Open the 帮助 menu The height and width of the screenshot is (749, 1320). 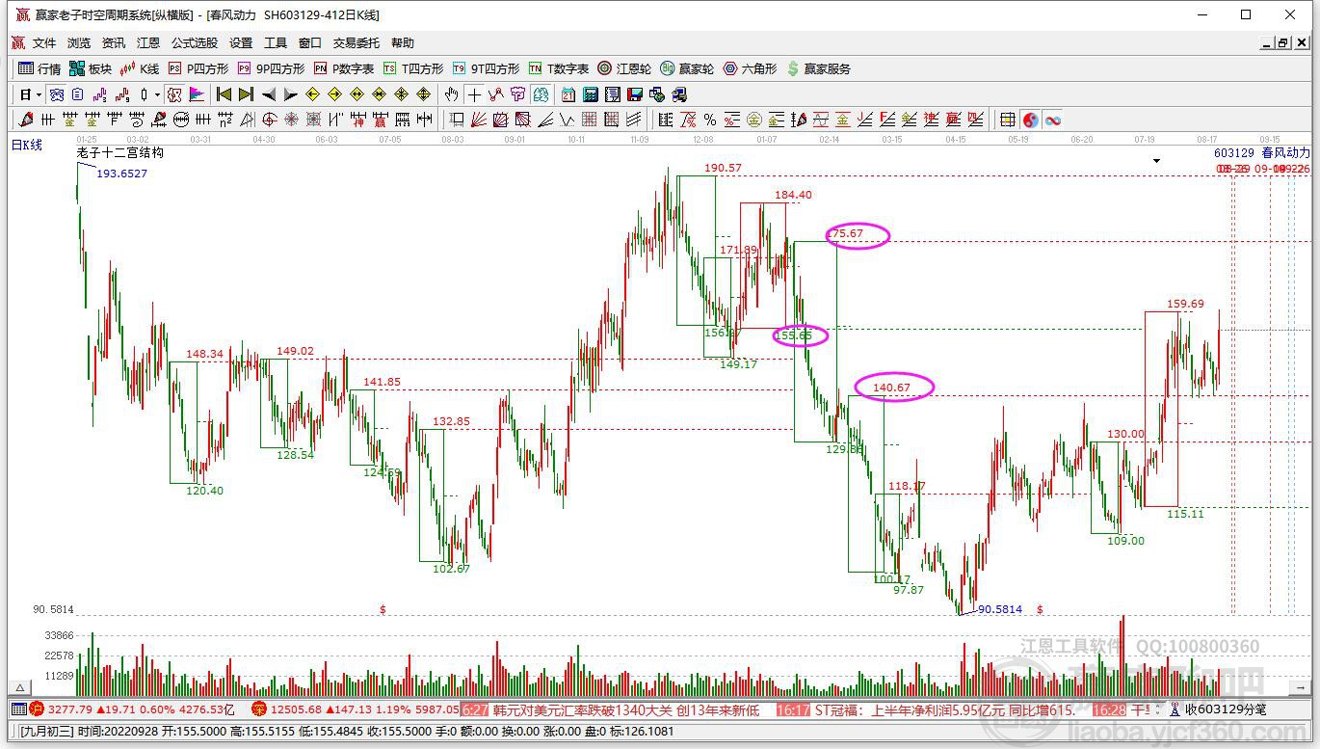[x=403, y=43]
